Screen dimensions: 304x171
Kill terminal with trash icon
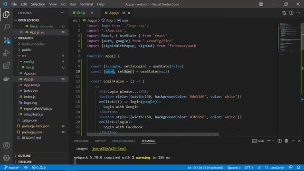[286, 141]
